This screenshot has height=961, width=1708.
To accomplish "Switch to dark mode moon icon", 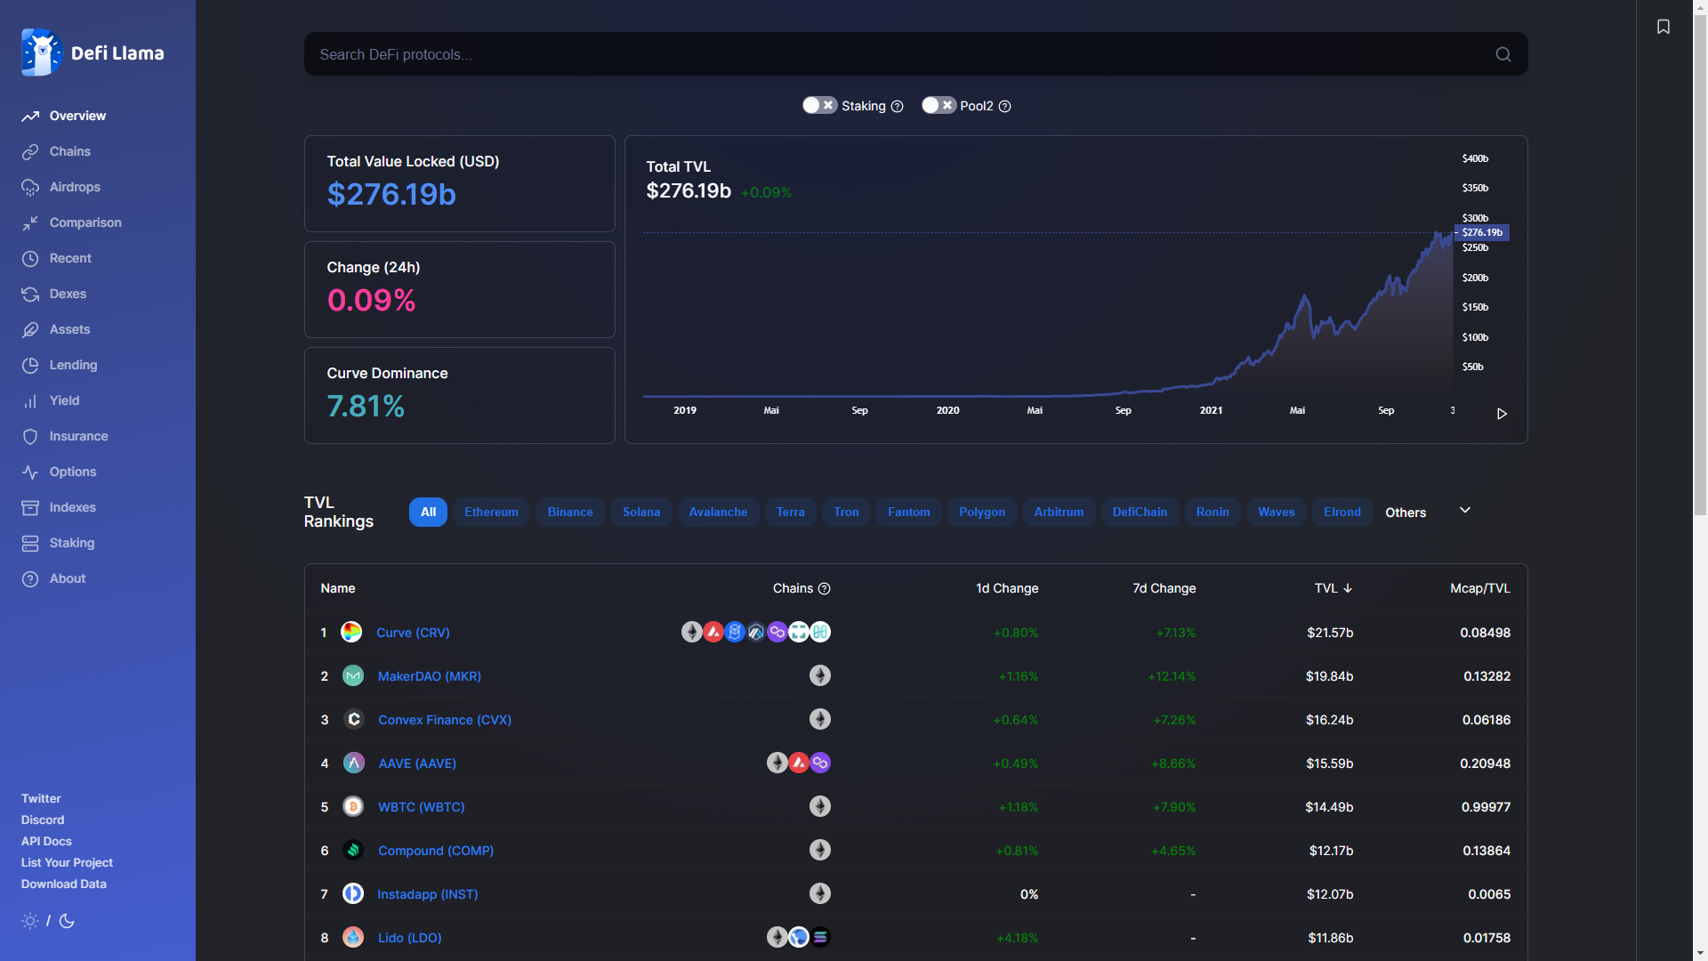I will 67,921.
